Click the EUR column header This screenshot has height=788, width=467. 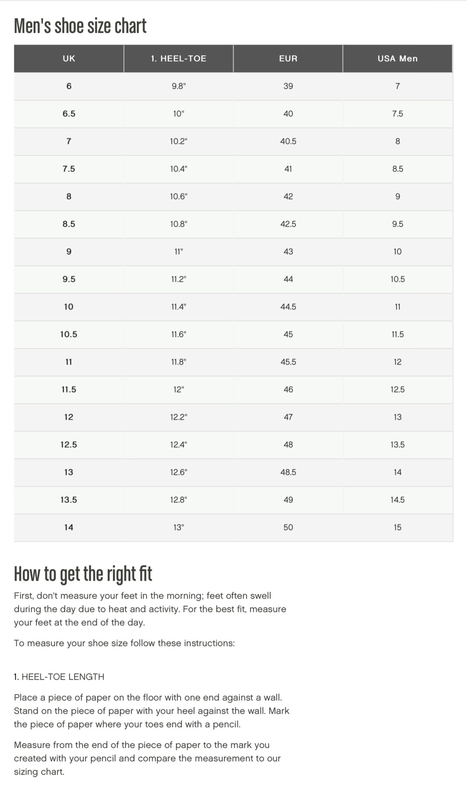(x=288, y=58)
